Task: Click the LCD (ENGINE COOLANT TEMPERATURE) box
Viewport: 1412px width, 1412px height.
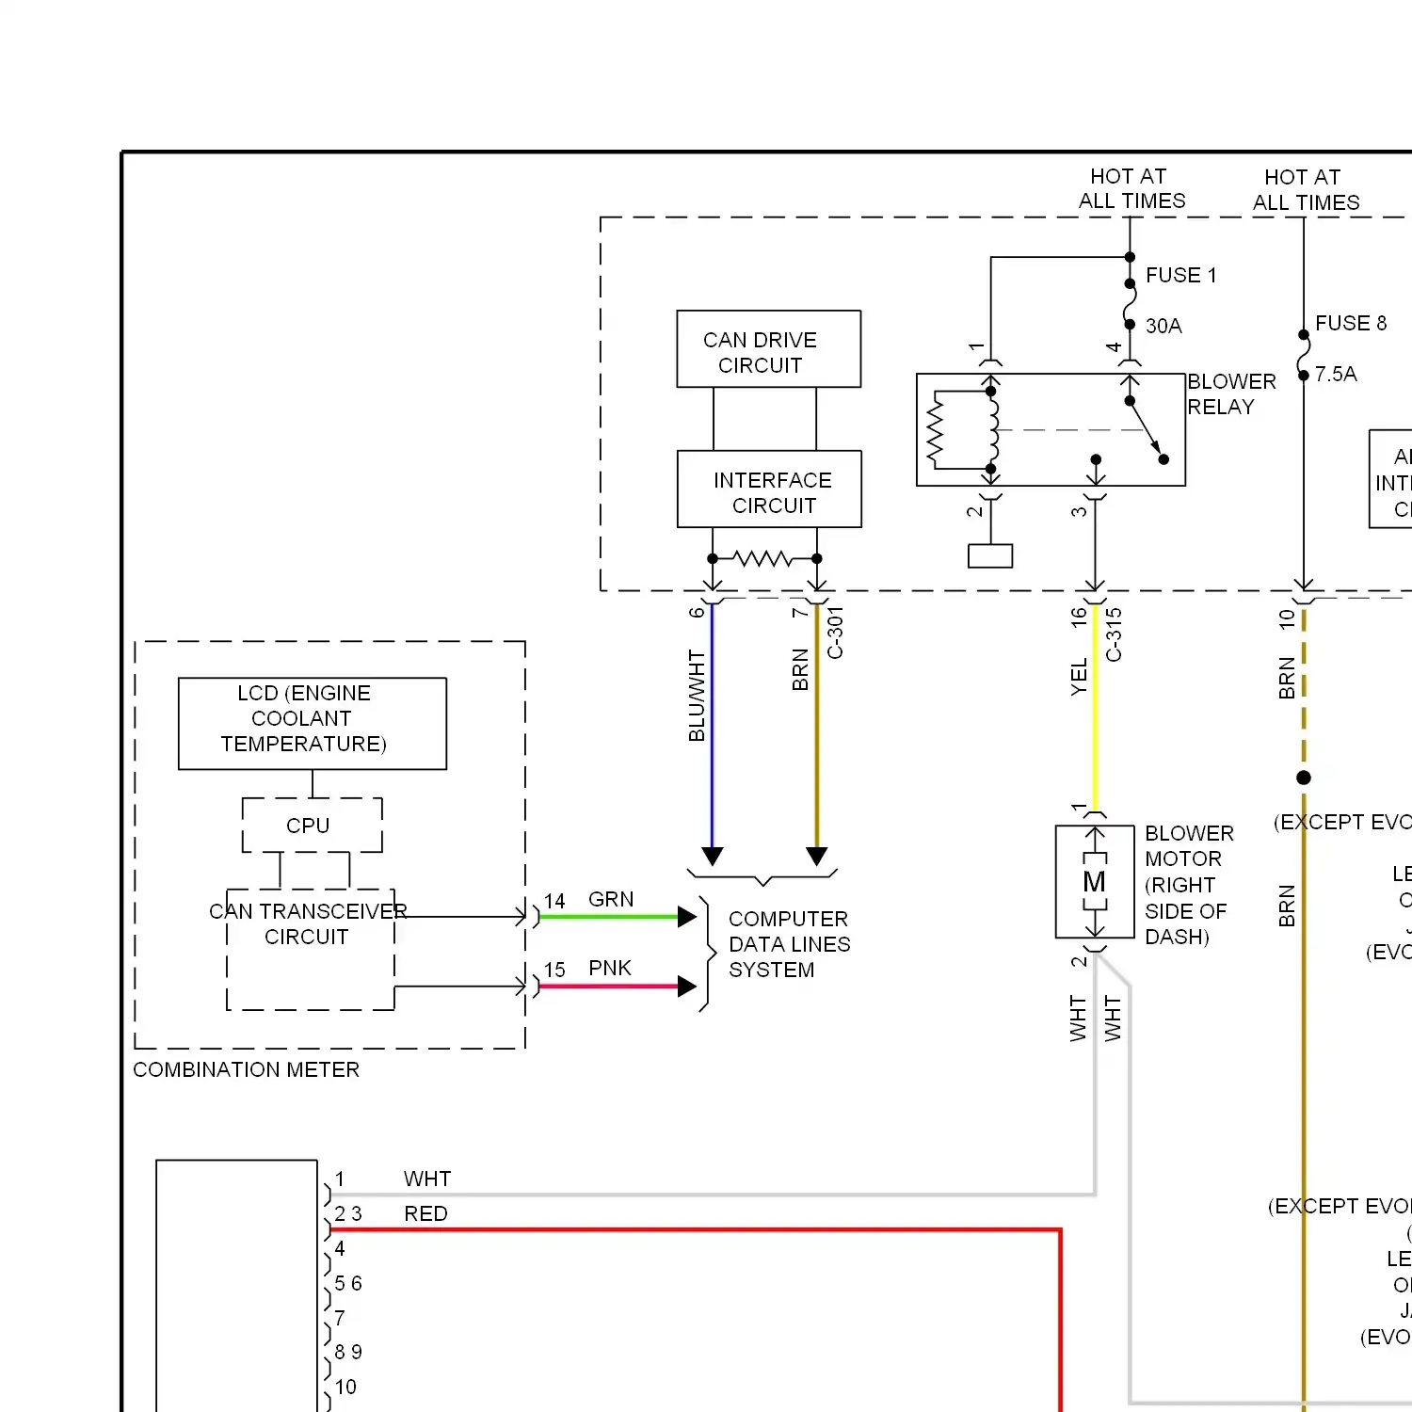Action: [313, 724]
